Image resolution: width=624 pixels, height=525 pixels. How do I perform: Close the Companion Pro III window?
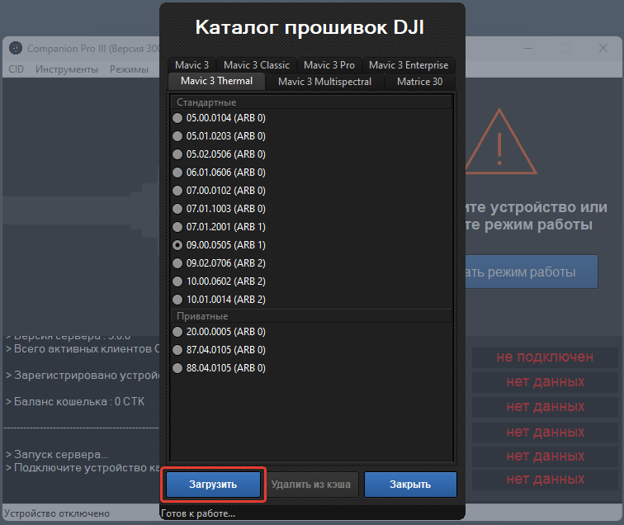603,49
